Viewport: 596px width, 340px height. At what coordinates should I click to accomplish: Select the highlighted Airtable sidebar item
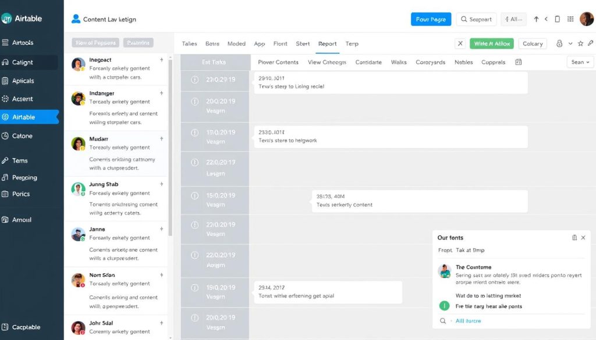[29, 117]
